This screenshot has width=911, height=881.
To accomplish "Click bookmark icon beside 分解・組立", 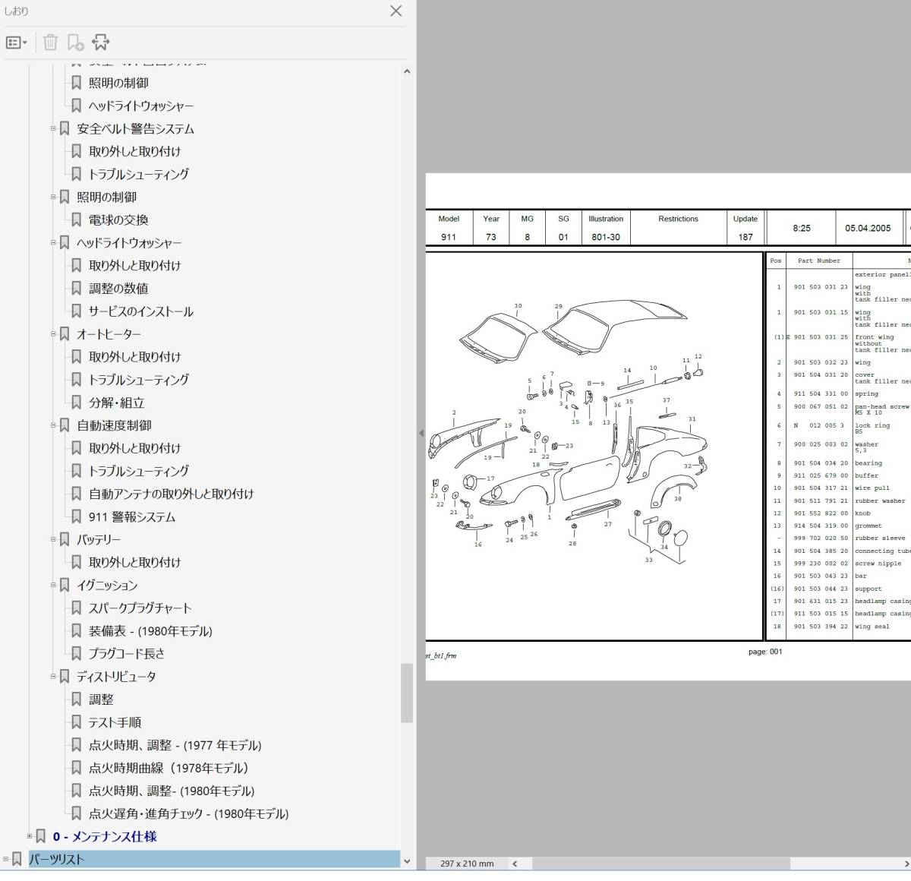I will point(77,403).
